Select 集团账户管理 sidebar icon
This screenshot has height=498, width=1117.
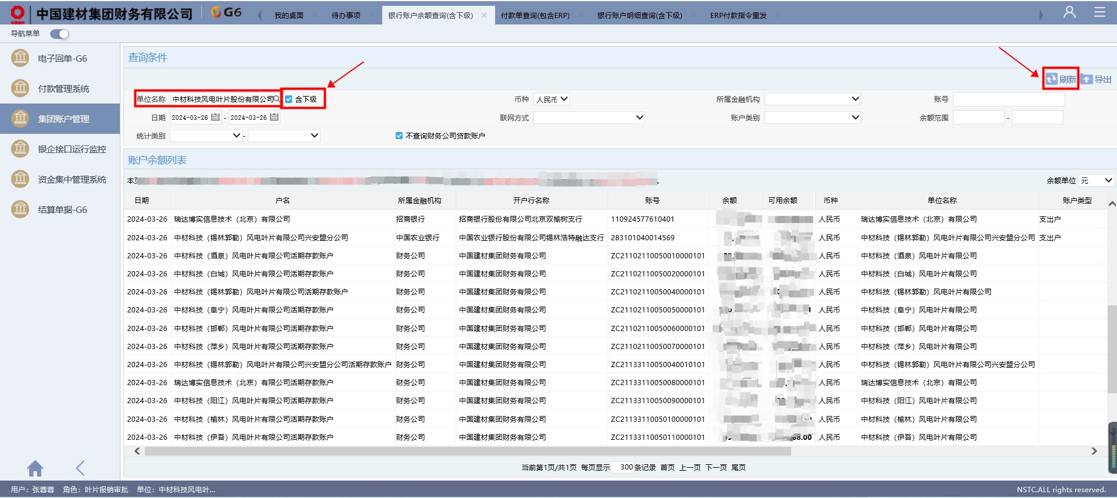pos(20,119)
